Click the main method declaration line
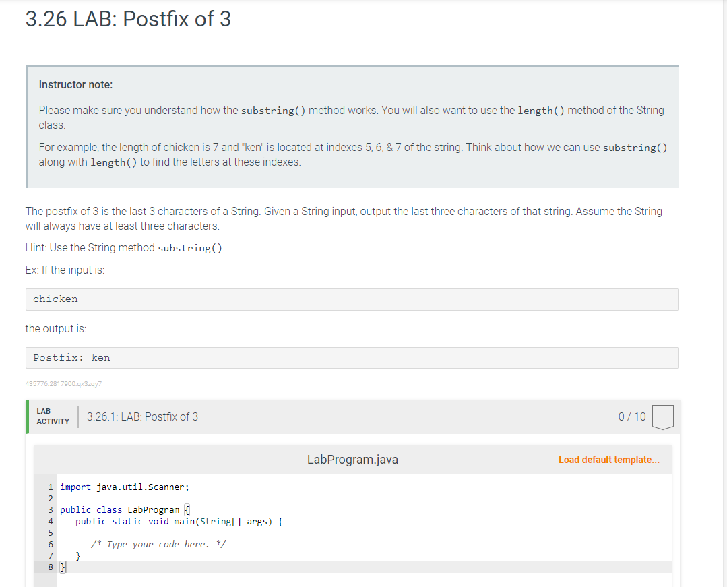Screen dimensions: 727x587 pyautogui.click(x=179, y=521)
